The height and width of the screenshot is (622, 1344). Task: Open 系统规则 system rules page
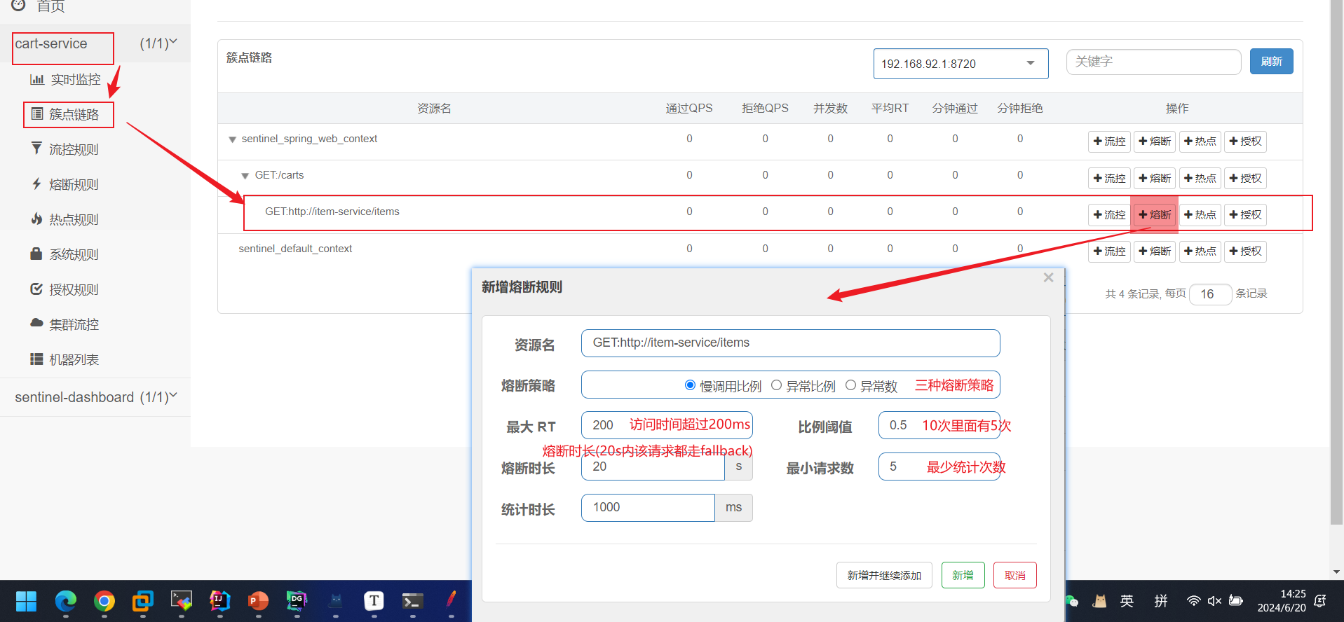click(66, 254)
